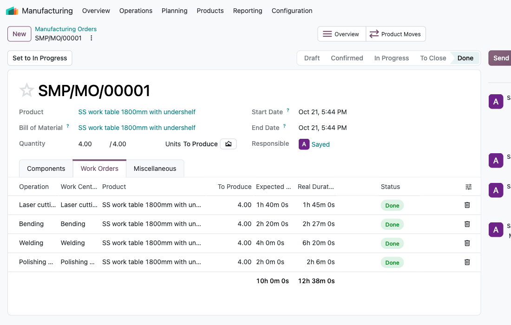Open the Products menu
This screenshot has height=325, width=511.
[210, 11]
